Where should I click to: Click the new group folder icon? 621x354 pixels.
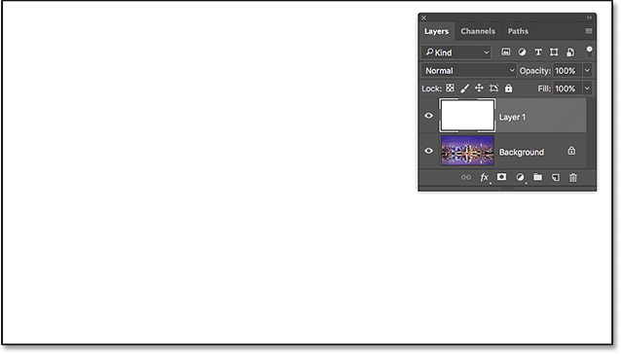[x=537, y=177]
